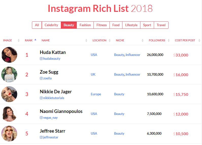Select the Fitness category tab
Viewport: 202px width, 145px height.
102,25
